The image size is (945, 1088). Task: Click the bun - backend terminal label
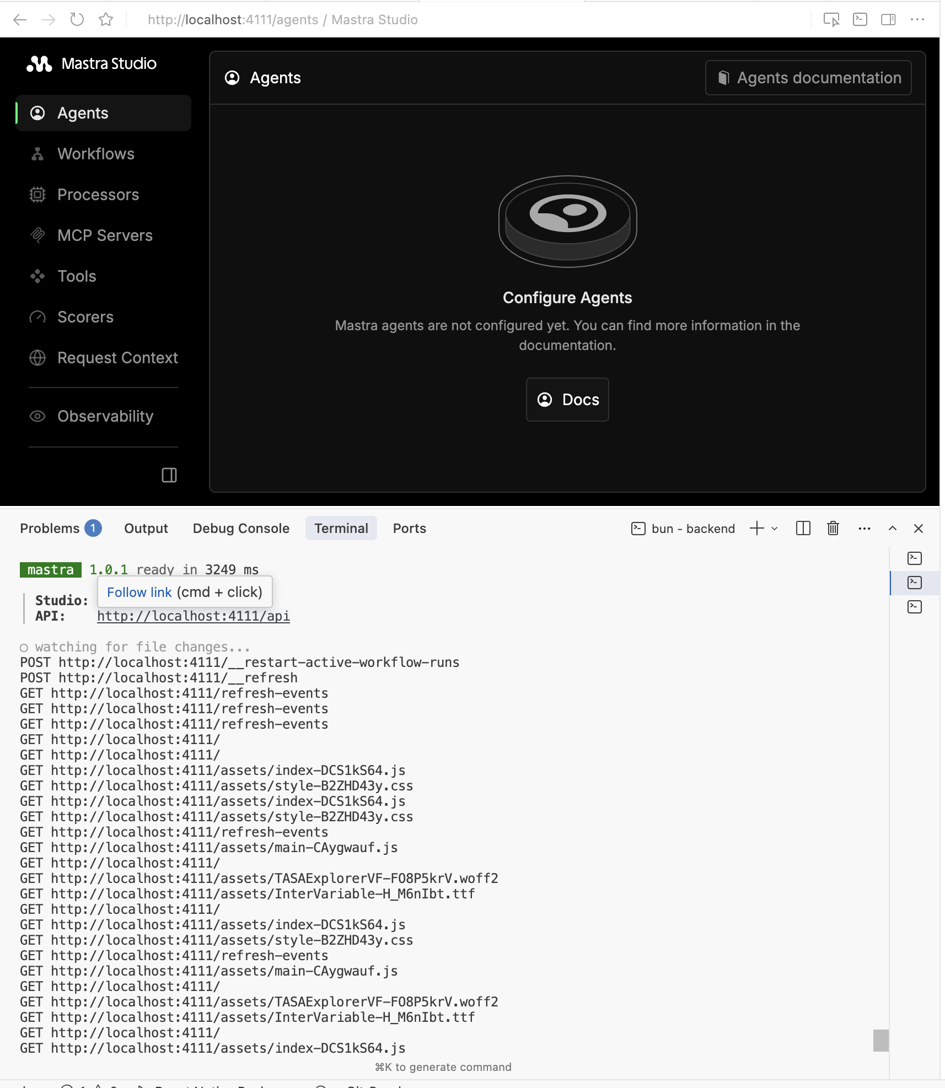point(683,529)
